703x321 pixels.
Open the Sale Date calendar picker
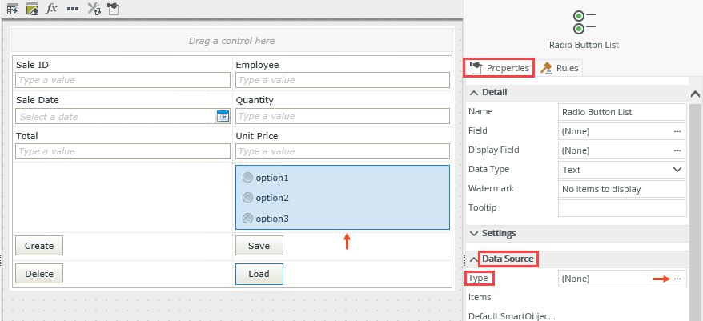(223, 116)
